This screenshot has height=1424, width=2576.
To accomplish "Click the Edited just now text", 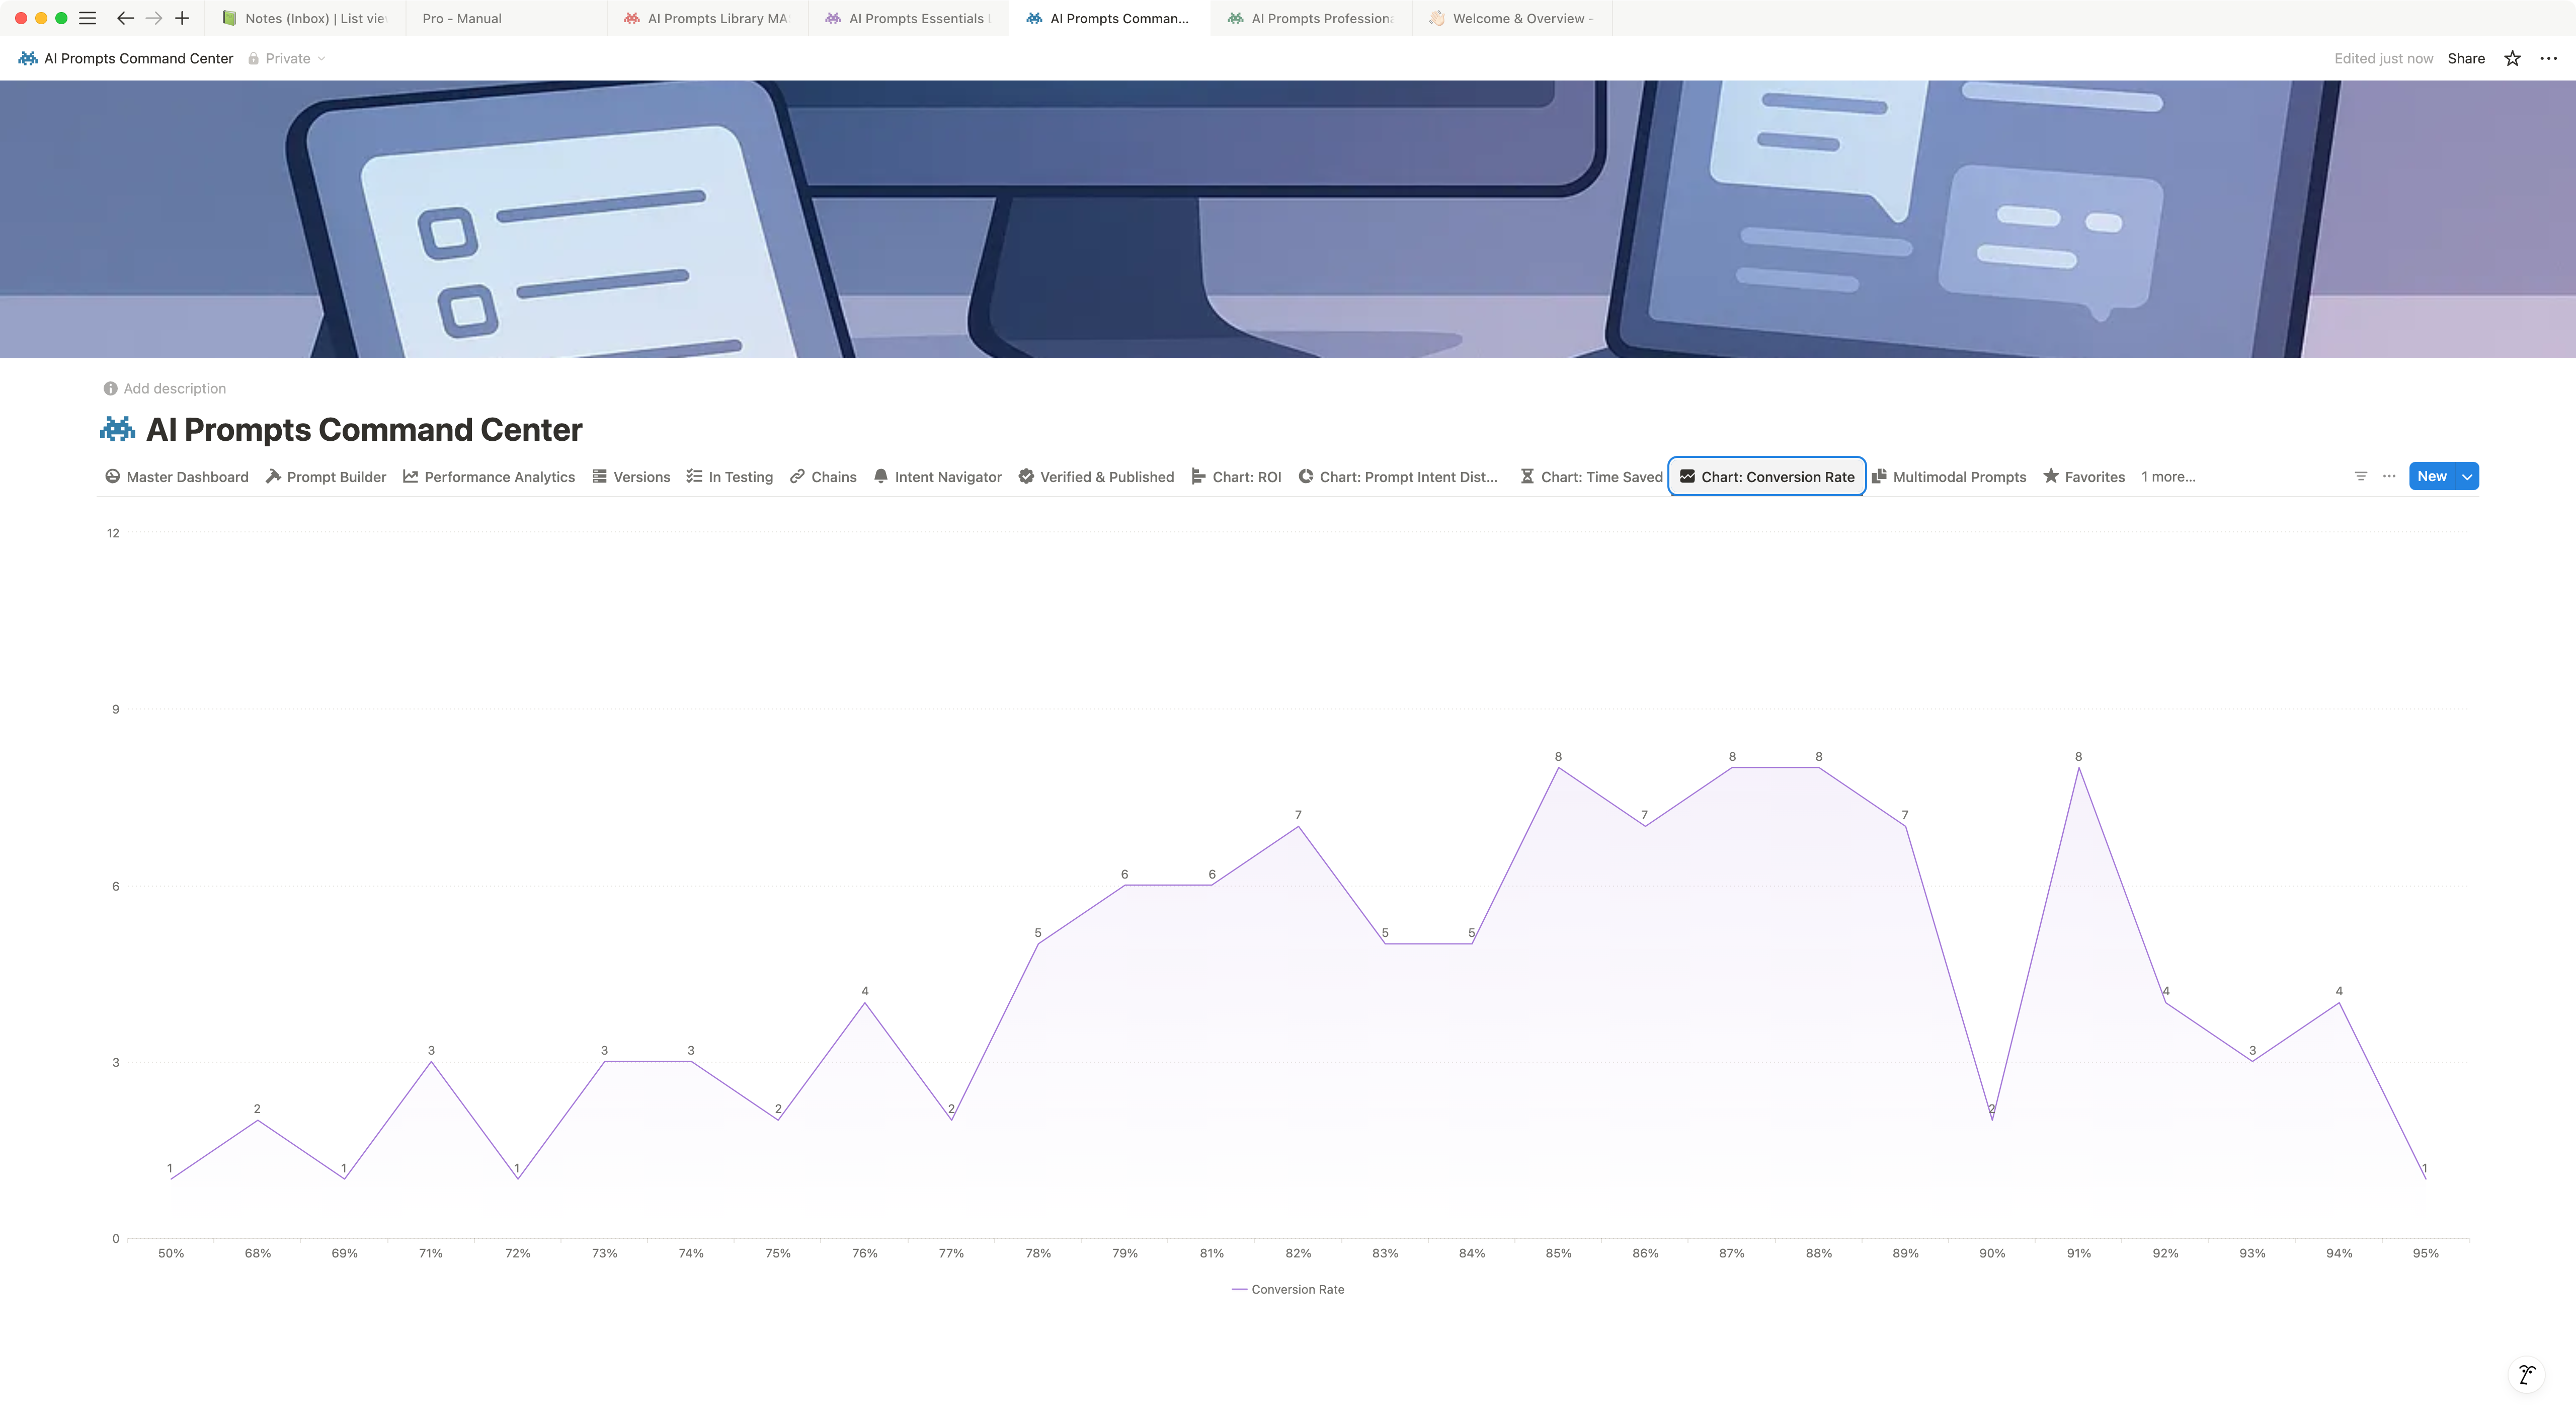I will pyautogui.click(x=2383, y=58).
